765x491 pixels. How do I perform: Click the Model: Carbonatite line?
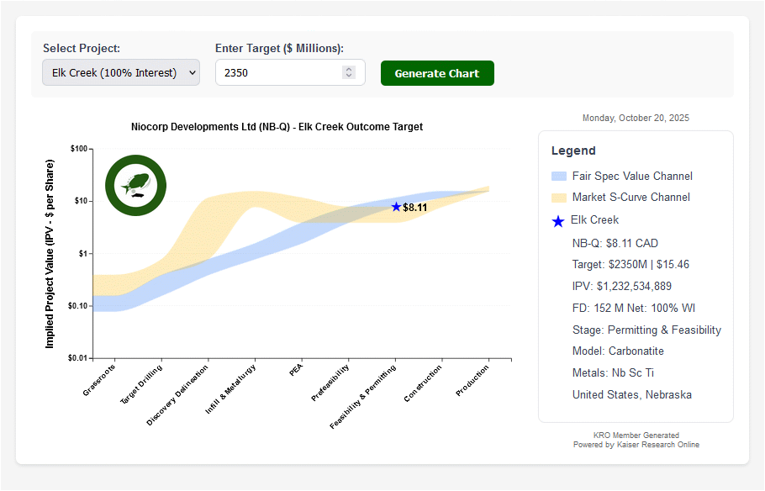tap(618, 351)
